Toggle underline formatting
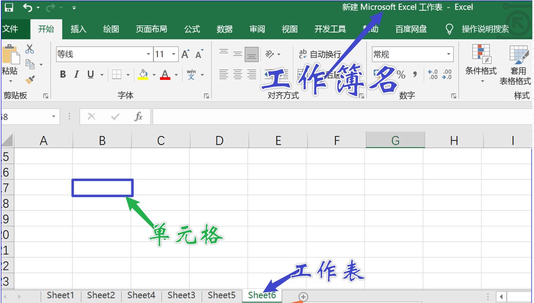Viewport: 534px width, 303px height. [x=90, y=74]
